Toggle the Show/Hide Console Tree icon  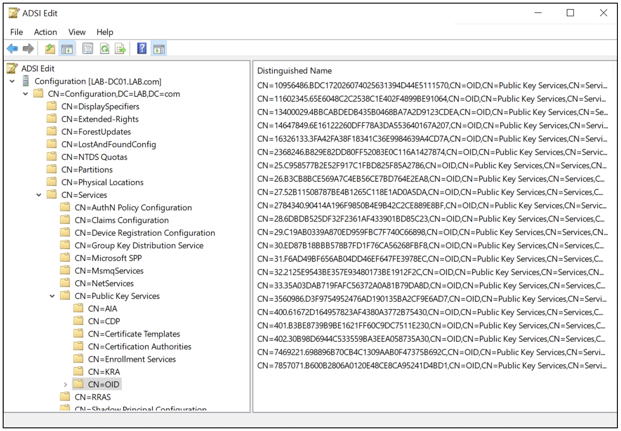tap(67, 48)
